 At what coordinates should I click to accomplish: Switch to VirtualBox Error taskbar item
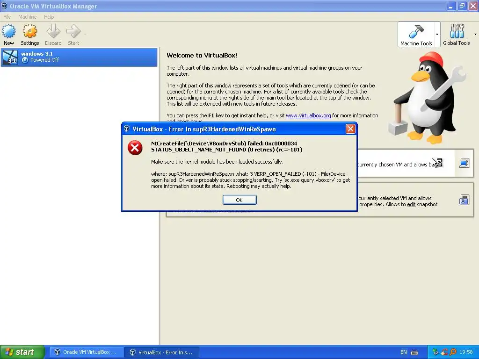162,352
